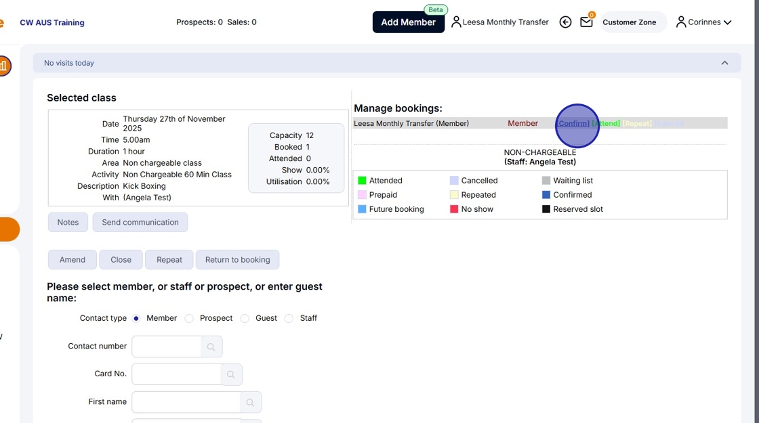Click the Add Member button

point(409,22)
